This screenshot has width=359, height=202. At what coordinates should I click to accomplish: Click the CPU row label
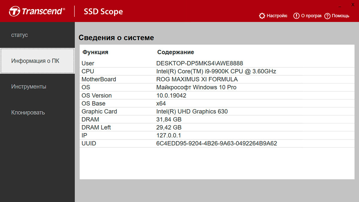88,71
